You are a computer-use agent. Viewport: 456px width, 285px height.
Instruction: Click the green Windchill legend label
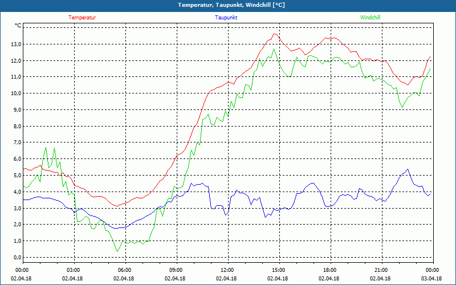[x=370, y=18]
